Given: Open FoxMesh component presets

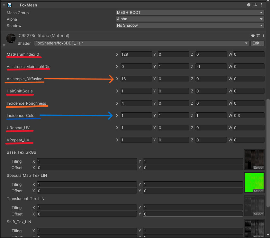Looking at the screenshot, I should pyautogui.click(x=255, y=5).
